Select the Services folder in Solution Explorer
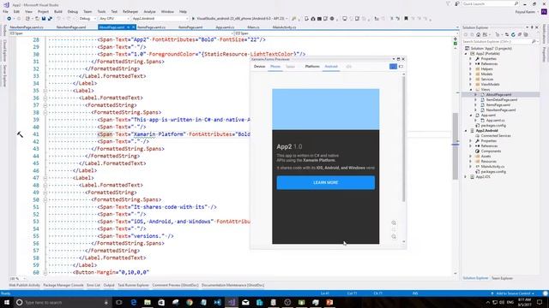Image resolution: width=549 pixels, height=308 pixels. click(487, 80)
